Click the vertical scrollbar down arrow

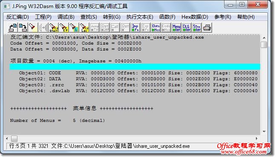pos(264,131)
